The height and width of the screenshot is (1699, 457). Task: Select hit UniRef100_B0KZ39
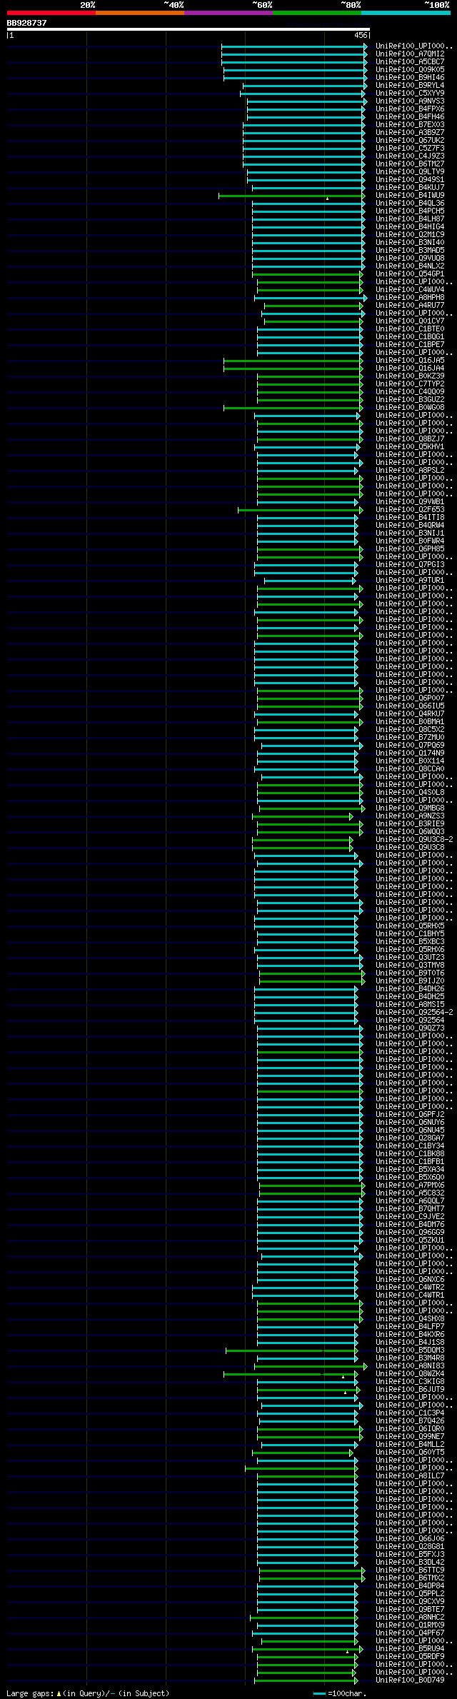click(410, 376)
